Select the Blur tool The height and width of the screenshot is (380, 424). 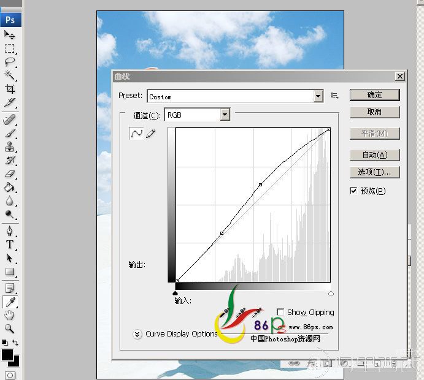tap(9, 200)
